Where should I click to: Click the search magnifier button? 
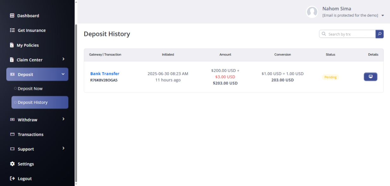380,34
